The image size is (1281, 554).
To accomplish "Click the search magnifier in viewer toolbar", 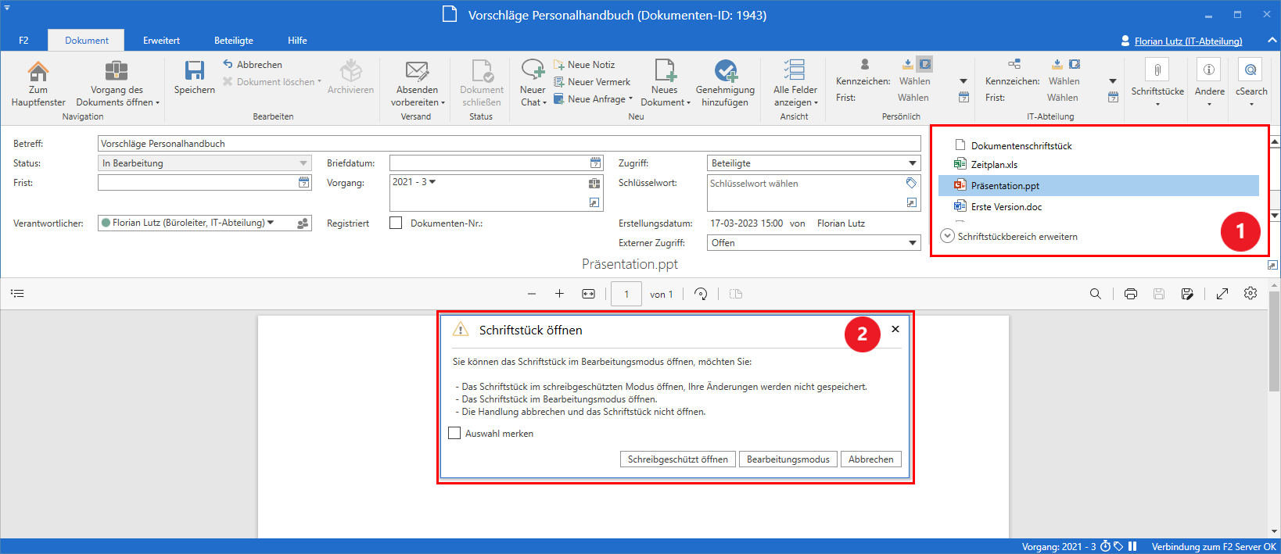I will (x=1095, y=294).
